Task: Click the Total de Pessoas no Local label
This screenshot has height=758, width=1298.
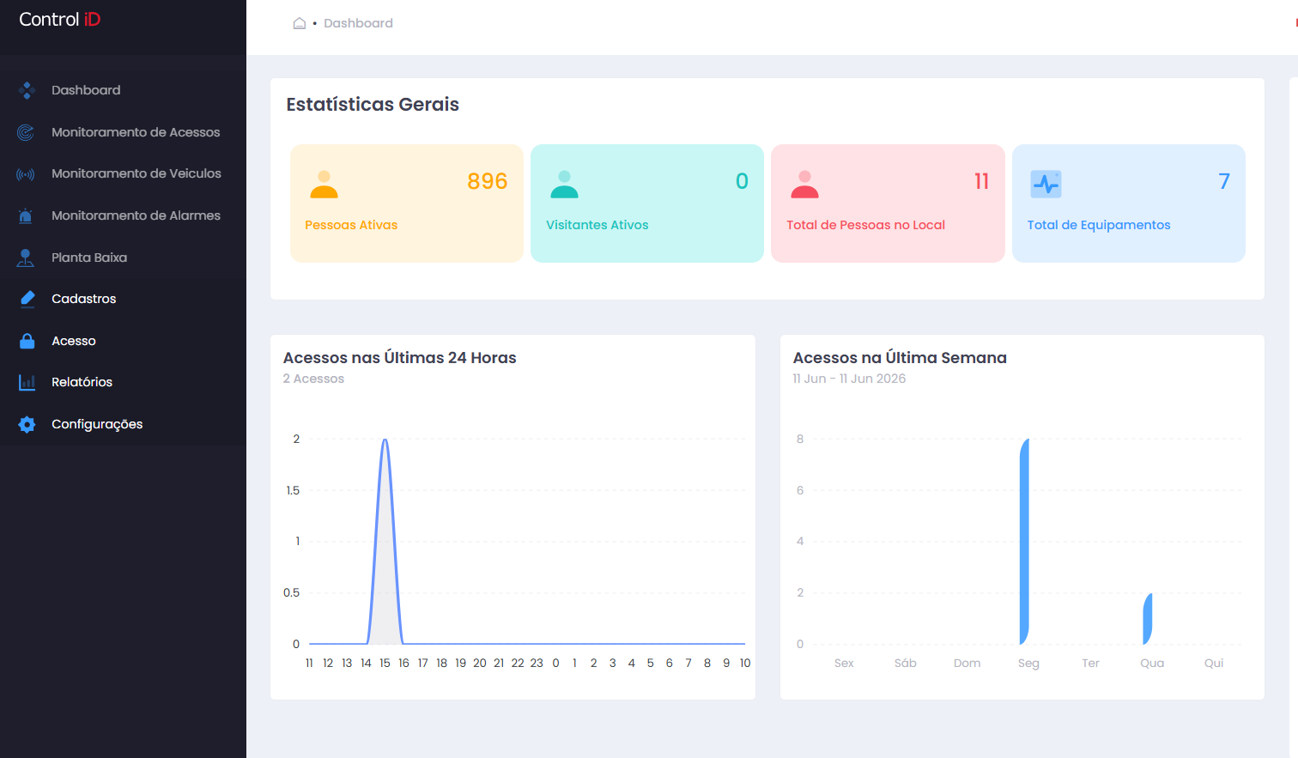Action: (865, 225)
